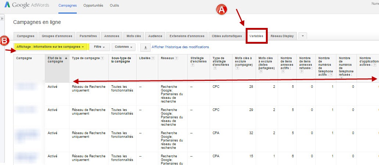The height and width of the screenshot is (165, 379).
Task: Open the Affichage : Informations sur les campagnes dropdown
Action: point(50,47)
